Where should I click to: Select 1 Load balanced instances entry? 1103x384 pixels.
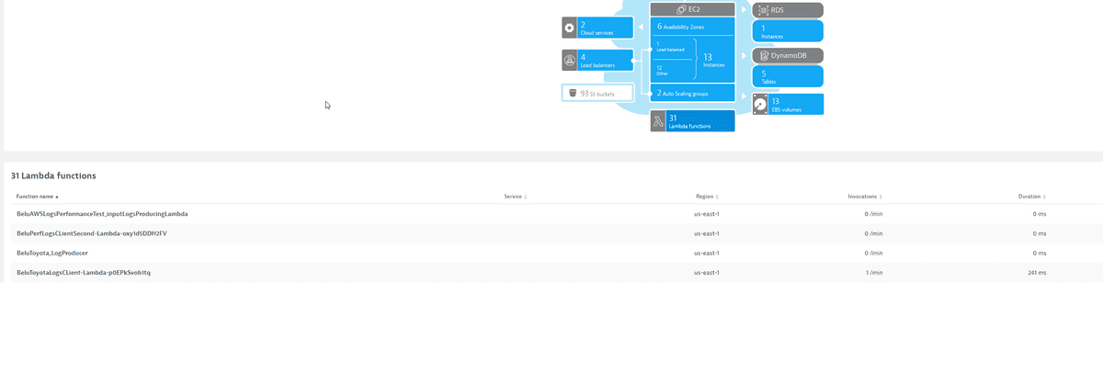[669, 46]
